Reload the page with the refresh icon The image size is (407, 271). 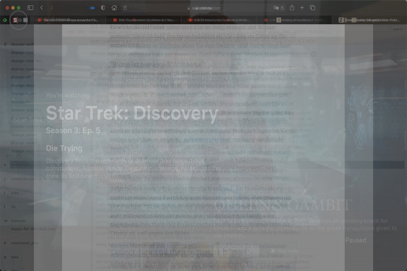282,8
